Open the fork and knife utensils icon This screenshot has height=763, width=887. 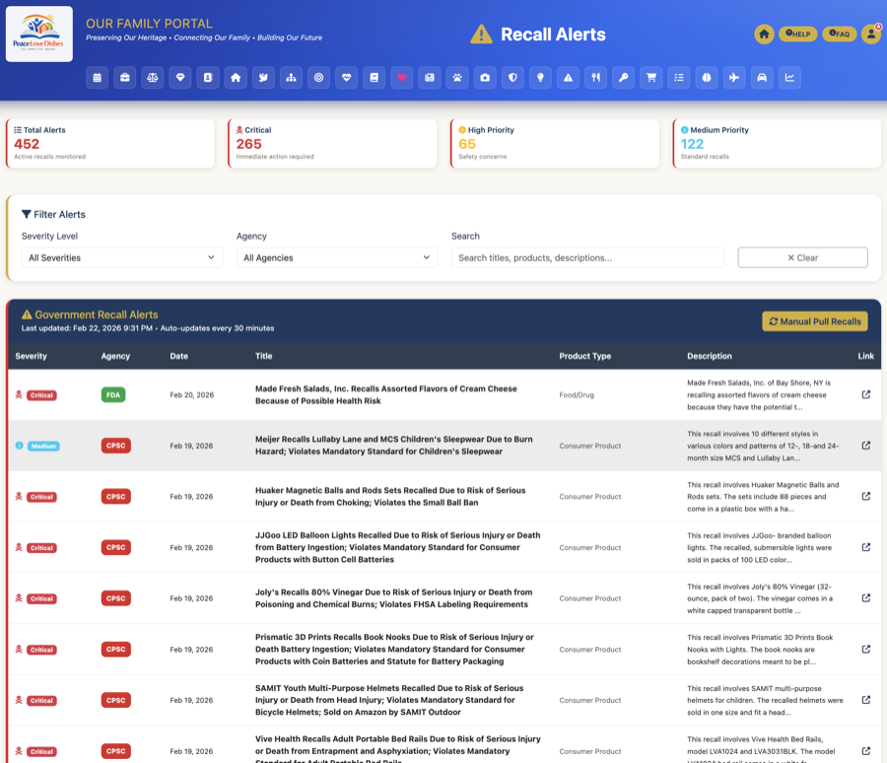click(x=596, y=78)
